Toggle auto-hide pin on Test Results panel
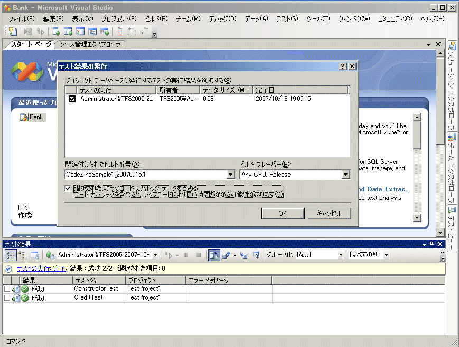This screenshot has width=459, height=347. tap(432, 244)
